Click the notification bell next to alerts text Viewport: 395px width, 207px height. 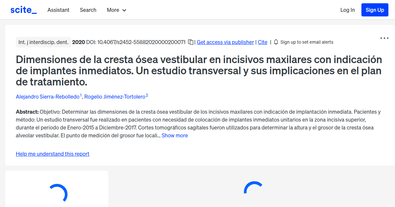[276, 42]
